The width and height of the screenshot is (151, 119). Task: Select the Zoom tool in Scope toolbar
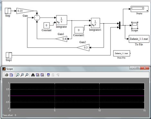[x=18, y=75]
